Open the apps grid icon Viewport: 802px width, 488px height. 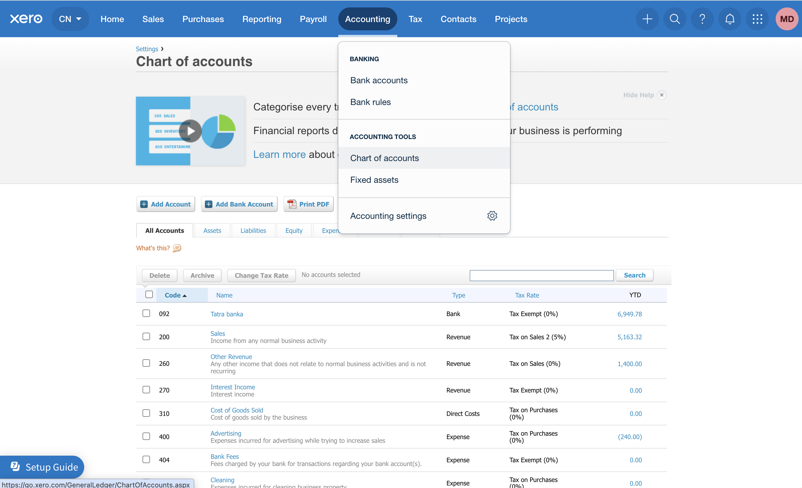click(757, 19)
